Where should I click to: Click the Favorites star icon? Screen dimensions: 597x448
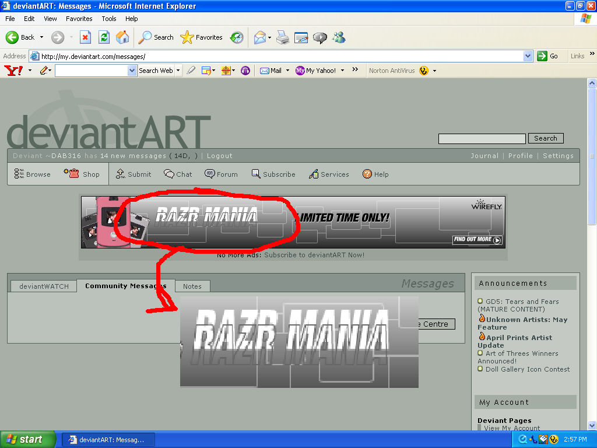[x=185, y=37]
